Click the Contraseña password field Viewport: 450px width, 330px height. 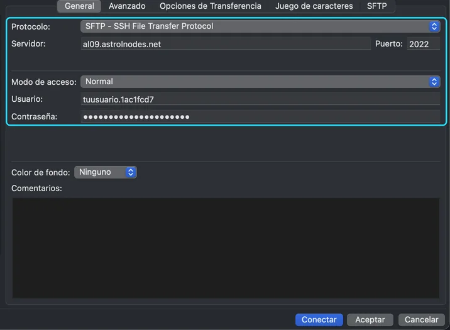coord(260,117)
